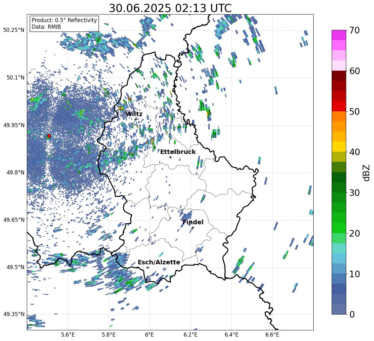Pick the light green colorbar swatch below 20

coord(339,238)
